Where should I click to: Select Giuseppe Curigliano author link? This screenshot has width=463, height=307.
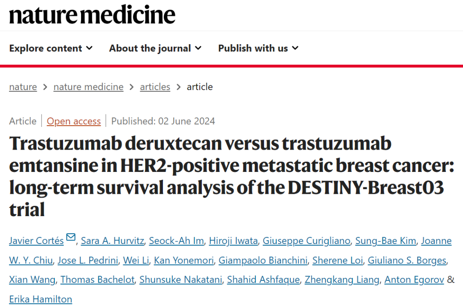307,241
